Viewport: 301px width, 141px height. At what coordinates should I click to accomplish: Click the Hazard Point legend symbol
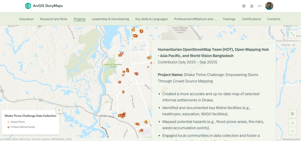(9, 122)
